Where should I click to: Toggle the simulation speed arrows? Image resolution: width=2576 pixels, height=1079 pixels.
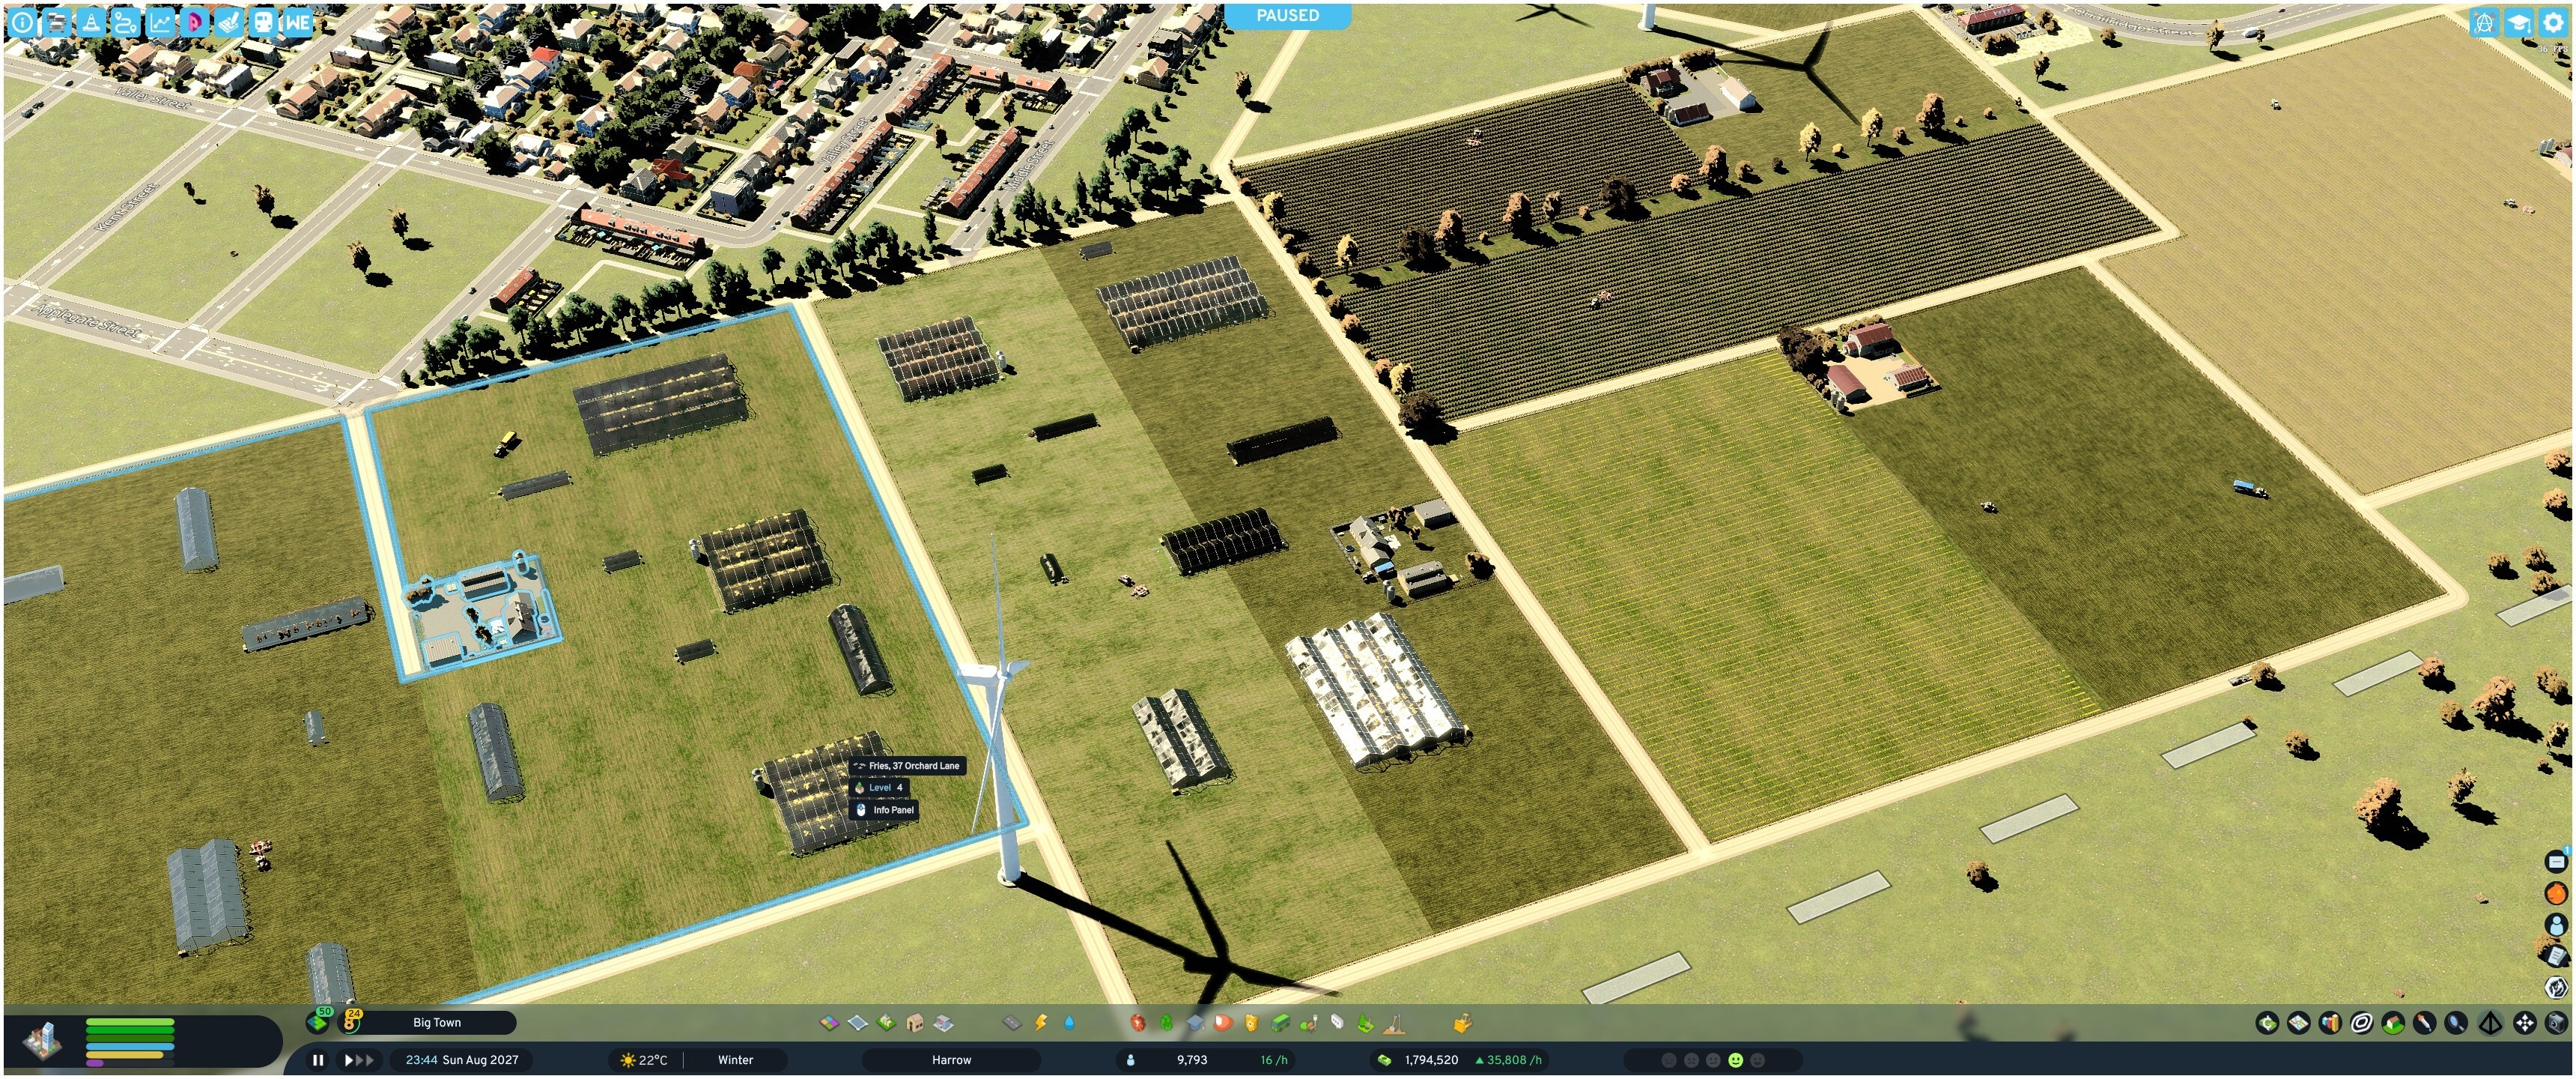(x=359, y=1060)
